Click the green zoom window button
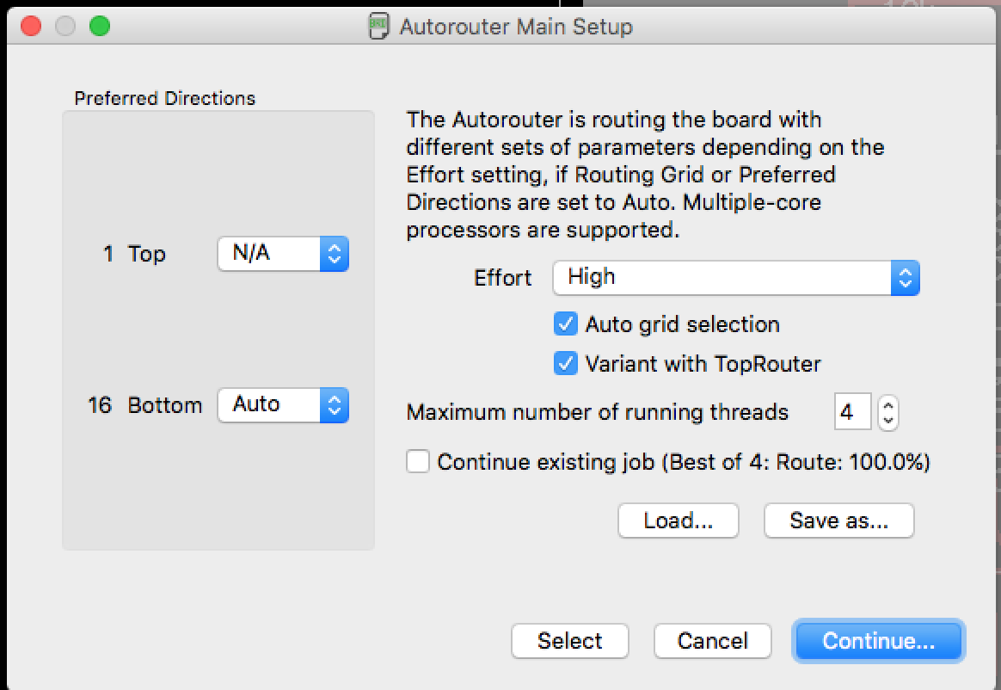 tap(100, 26)
